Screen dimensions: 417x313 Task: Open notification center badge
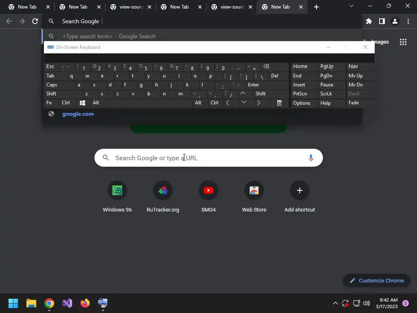[406, 303]
